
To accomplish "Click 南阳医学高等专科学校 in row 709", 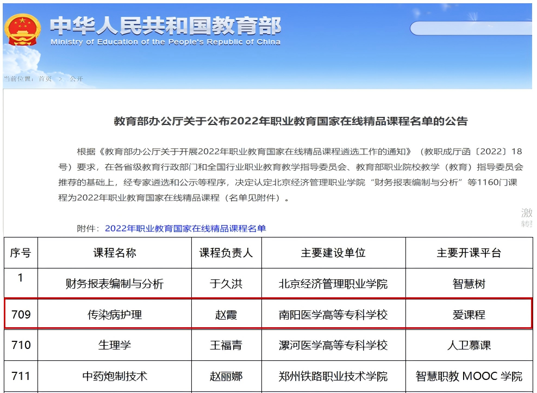I will tap(333, 314).
